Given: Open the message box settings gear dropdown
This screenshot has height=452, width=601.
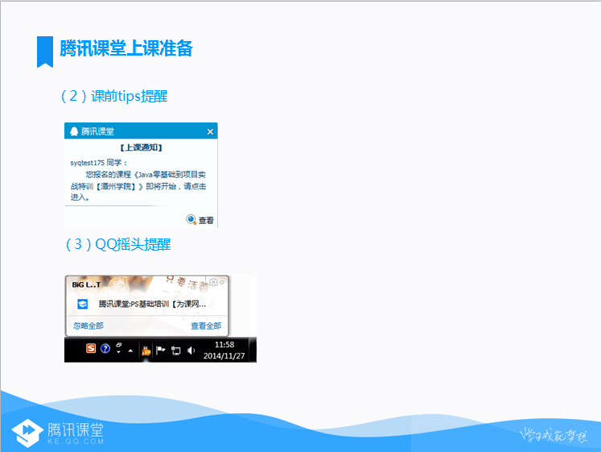Looking at the screenshot, I should tap(215, 283).
